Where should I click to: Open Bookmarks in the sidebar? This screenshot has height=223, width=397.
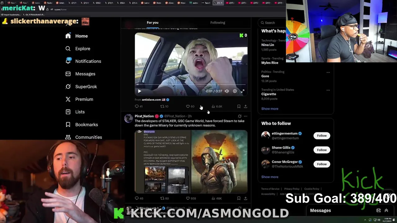(x=82, y=125)
